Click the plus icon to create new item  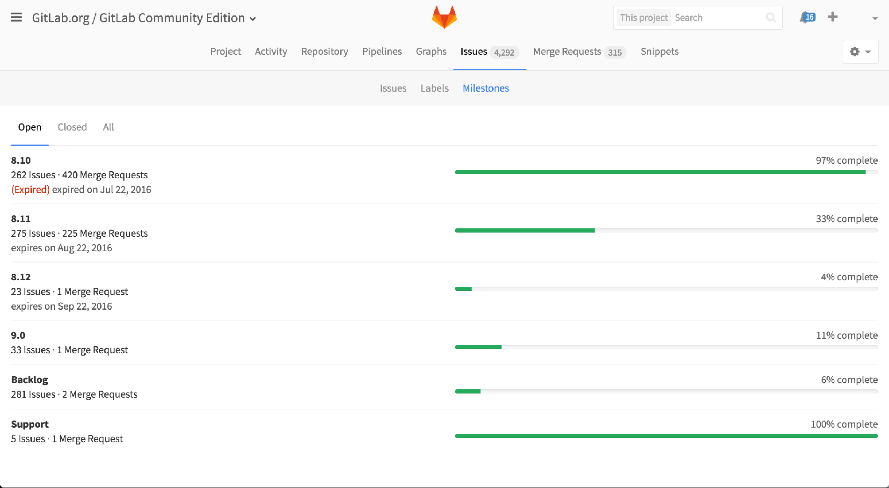(x=832, y=17)
